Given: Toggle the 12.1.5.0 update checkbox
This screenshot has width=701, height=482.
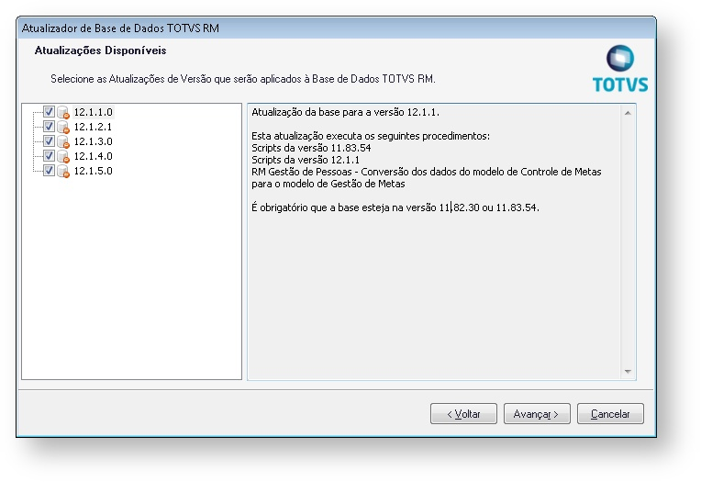Looking at the screenshot, I should [49, 171].
